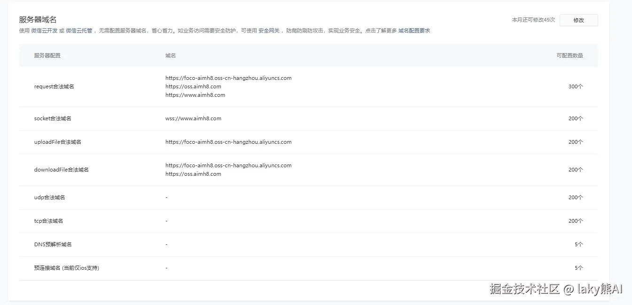Click the 修改 button
Viewport: 632px width, 305px height.
(x=578, y=20)
